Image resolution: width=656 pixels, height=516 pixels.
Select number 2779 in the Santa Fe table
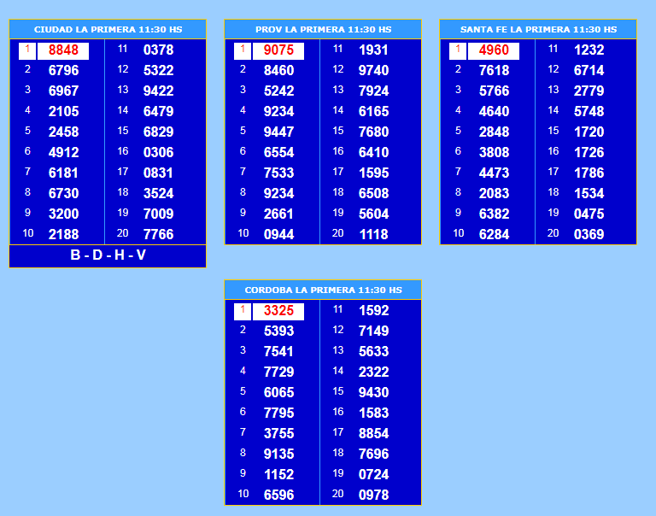[589, 91]
